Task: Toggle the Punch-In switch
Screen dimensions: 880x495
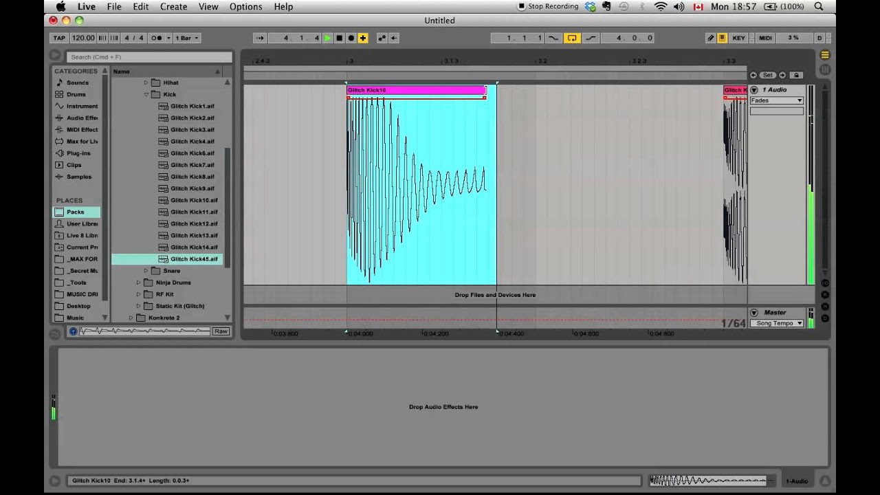Action: 553,38
